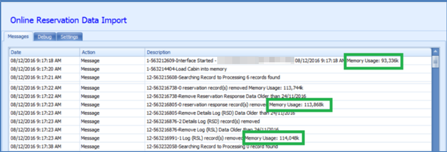Select '1 Log (RSL) record(s) removed' description
The image size is (447, 152).
click(x=223, y=138)
